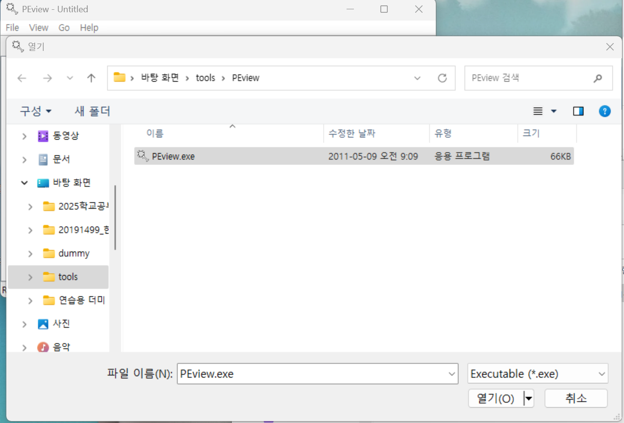Close the 열기 dialog
This screenshot has width=624, height=423.
coord(610,47)
